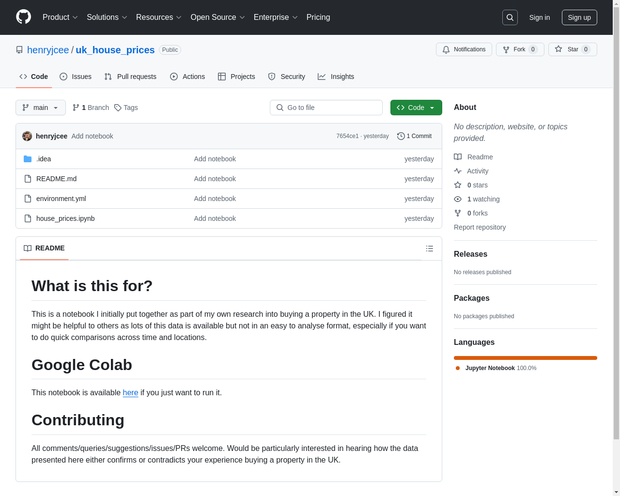The image size is (620, 496).
Task: Click the file icon beside house_prices.ipynb
Action: (x=28, y=218)
